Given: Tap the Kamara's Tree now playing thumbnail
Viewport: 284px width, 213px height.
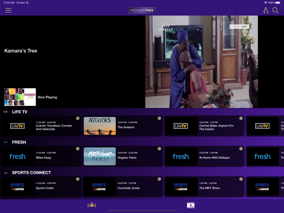Looking at the screenshot, I should [x=20, y=97].
